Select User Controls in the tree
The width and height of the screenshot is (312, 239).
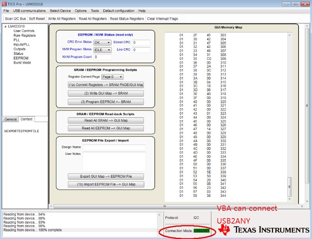click(24, 31)
